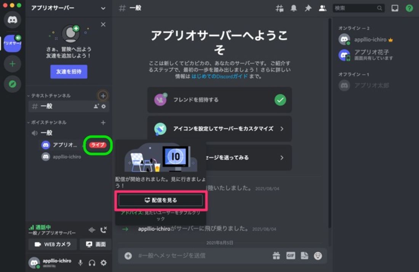Open アイコンを設定してサーバーをカスタマイズ item
Screen dimensions: 419x272
219,129
